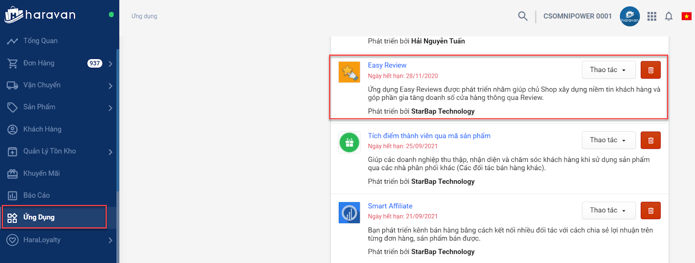This screenshot has width=695, height=263.
Task: Click the Sản Phẩm tag icon
Action: (x=12, y=107)
